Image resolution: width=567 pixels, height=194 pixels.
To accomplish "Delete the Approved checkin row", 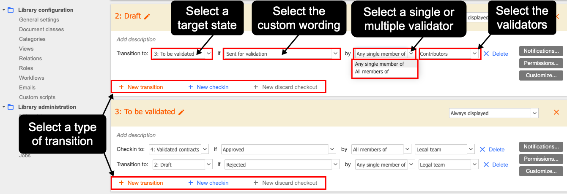I will point(492,149).
